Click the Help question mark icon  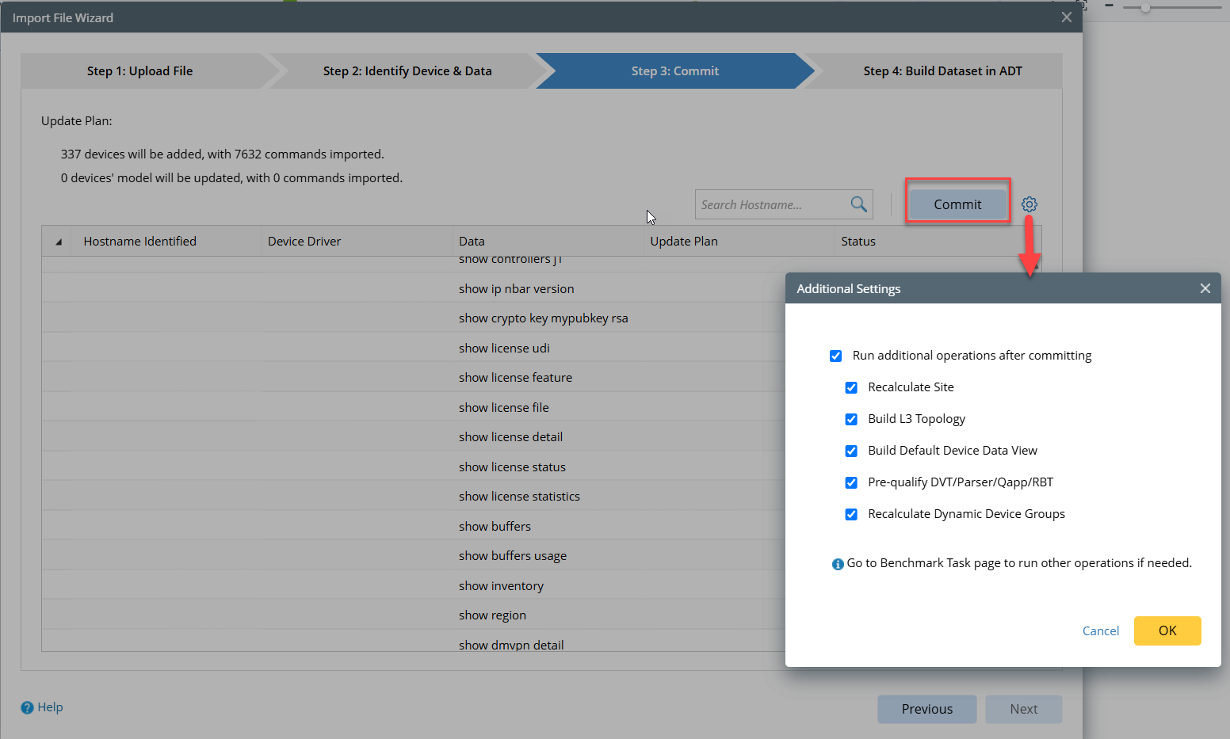(x=28, y=707)
